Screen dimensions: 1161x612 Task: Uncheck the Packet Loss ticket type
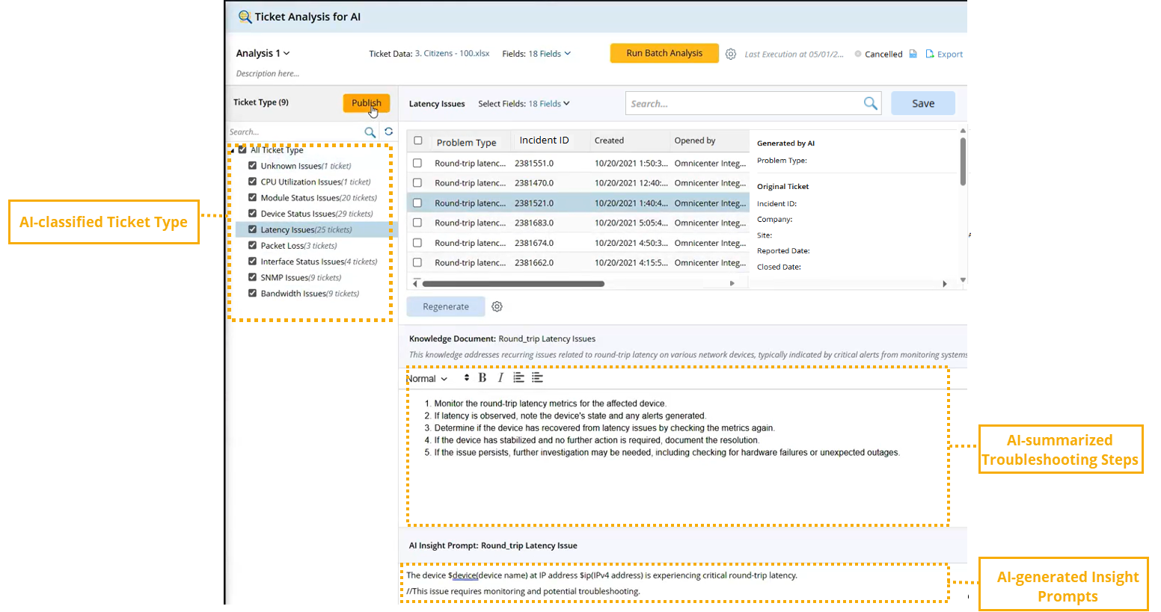(x=253, y=245)
